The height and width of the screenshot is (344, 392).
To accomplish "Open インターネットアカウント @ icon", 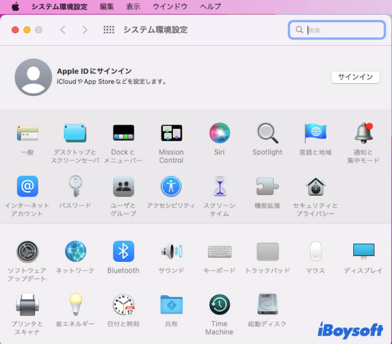I will (28, 186).
